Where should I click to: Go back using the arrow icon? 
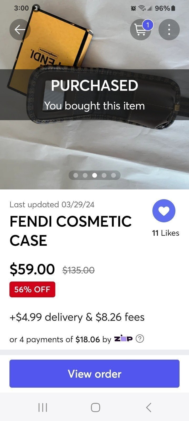click(20, 30)
